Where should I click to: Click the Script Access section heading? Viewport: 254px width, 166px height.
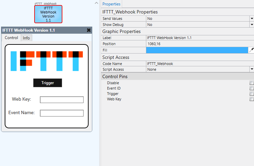coord(116,57)
